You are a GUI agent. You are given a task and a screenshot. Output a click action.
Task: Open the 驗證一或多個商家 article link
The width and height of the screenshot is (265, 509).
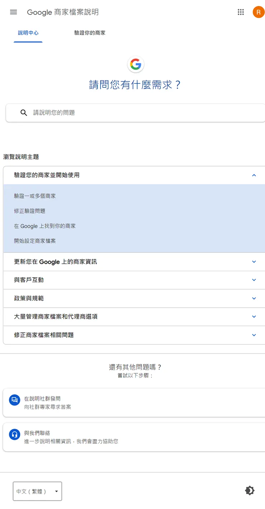(x=35, y=196)
